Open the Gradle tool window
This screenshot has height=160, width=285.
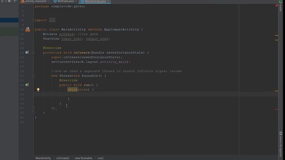281,6
